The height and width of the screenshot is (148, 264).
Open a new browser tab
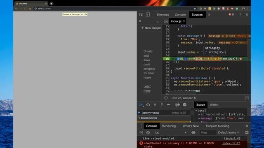tap(51, 4)
